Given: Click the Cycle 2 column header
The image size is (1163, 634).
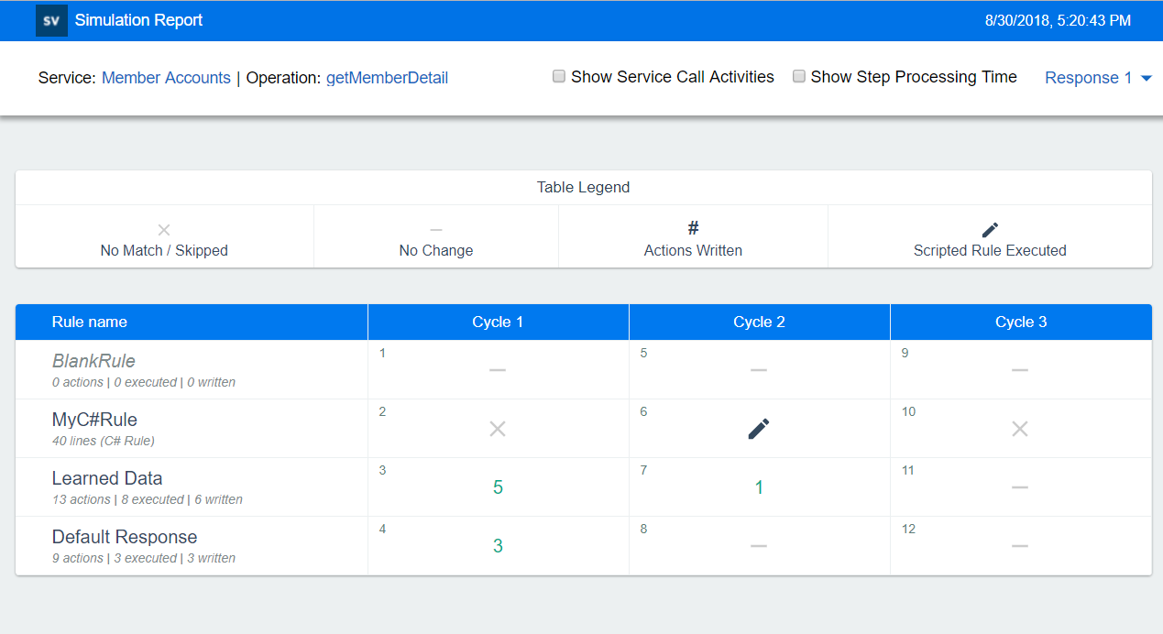Looking at the screenshot, I should 759,322.
